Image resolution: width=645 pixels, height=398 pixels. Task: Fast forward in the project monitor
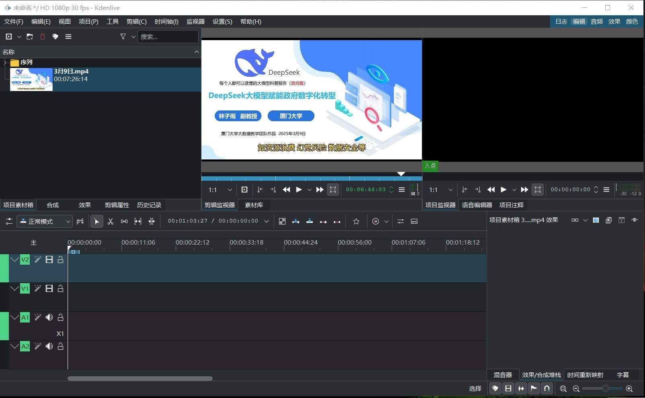[x=524, y=190]
